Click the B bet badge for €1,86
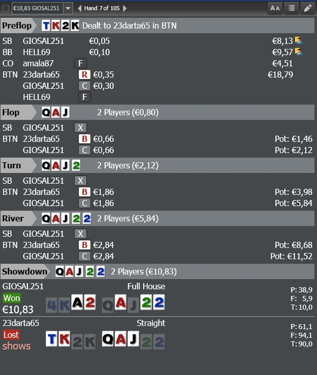 85,192
